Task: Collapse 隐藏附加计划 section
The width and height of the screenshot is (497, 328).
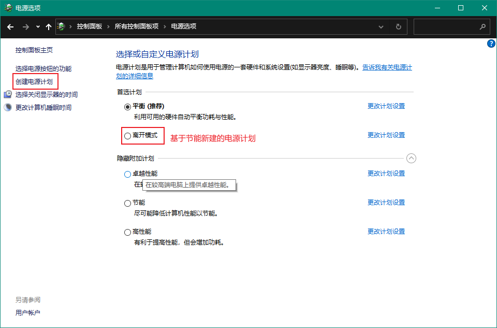Action: [411, 158]
